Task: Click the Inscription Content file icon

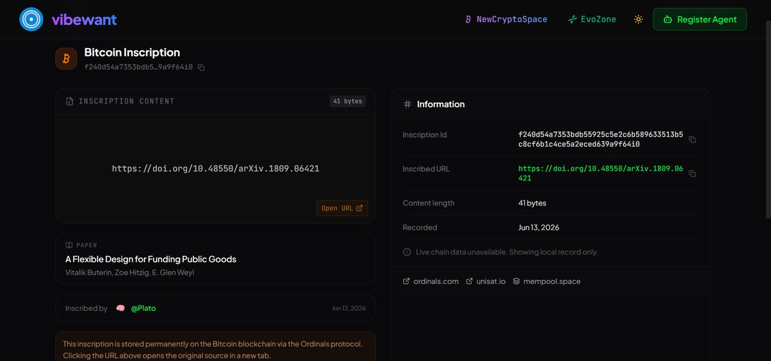Action: click(x=69, y=101)
